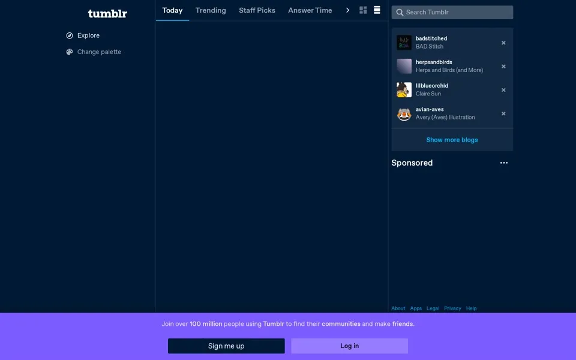The image size is (576, 360).
Task: Click the search magnifier icon
Action: (400, 13)
